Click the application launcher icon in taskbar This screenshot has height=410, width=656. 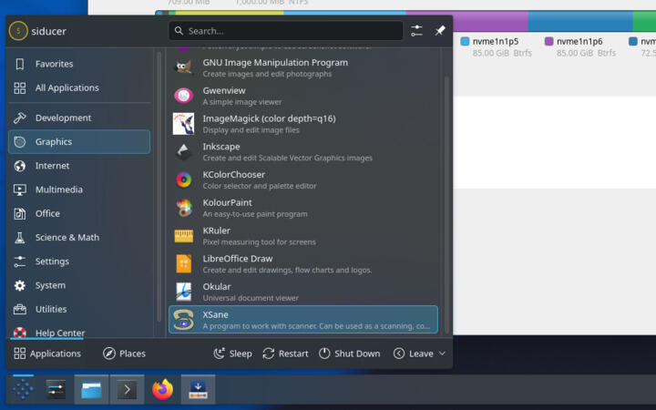click(23, 390)
